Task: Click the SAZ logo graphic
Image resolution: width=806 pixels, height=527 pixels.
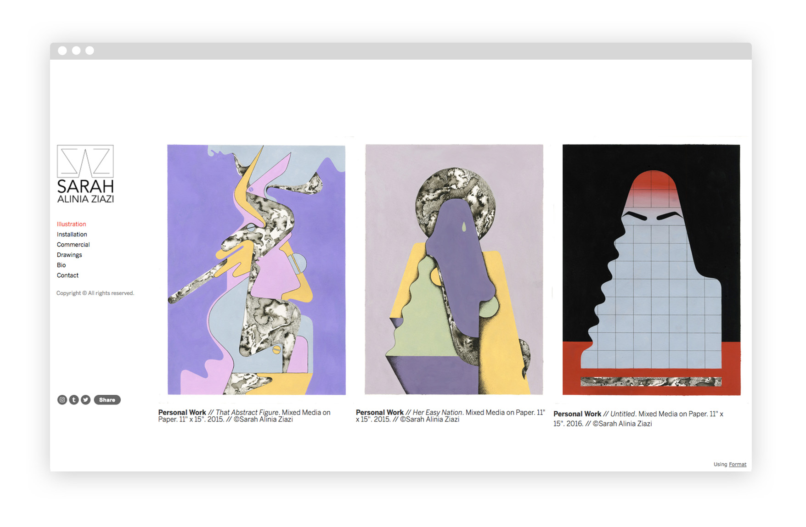Action: (x=85, y=174)
